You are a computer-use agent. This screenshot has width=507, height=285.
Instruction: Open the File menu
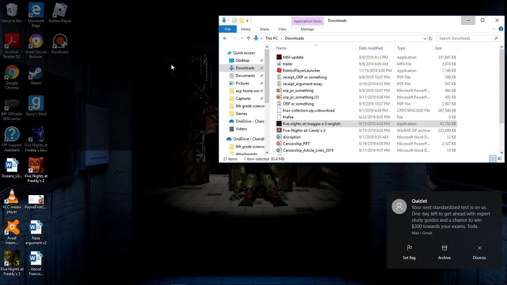pyautogui.click(x=228, y=29)
